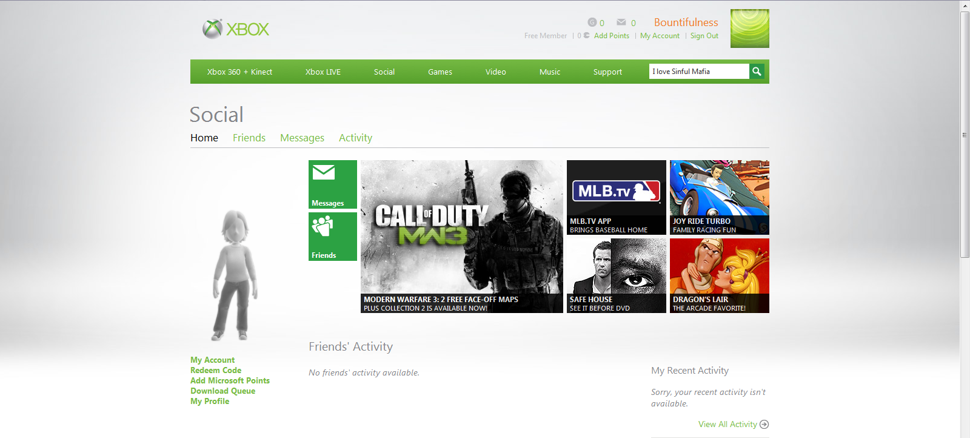Open My Account in the header
The width and height of the screenshot is (970, 438).
[660, 36]
